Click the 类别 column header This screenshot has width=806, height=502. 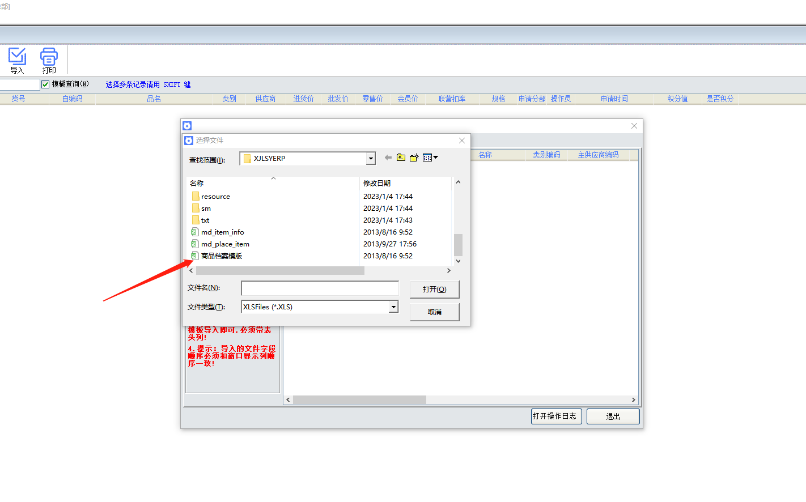pos(230,99)
